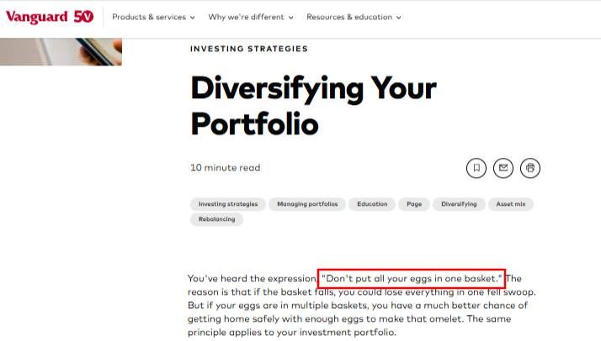This screenshot has height=341, width=601.
Task: Choose the Education tag pill
Action: tap(372, 204)
